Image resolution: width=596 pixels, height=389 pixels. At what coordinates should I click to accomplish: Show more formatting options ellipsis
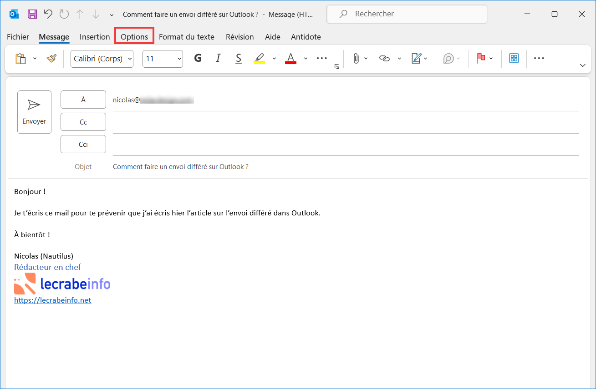(322, 58)
